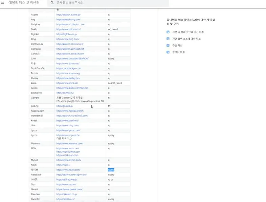
Task: Open the rambler.ru link
Action: coord(65,199)
